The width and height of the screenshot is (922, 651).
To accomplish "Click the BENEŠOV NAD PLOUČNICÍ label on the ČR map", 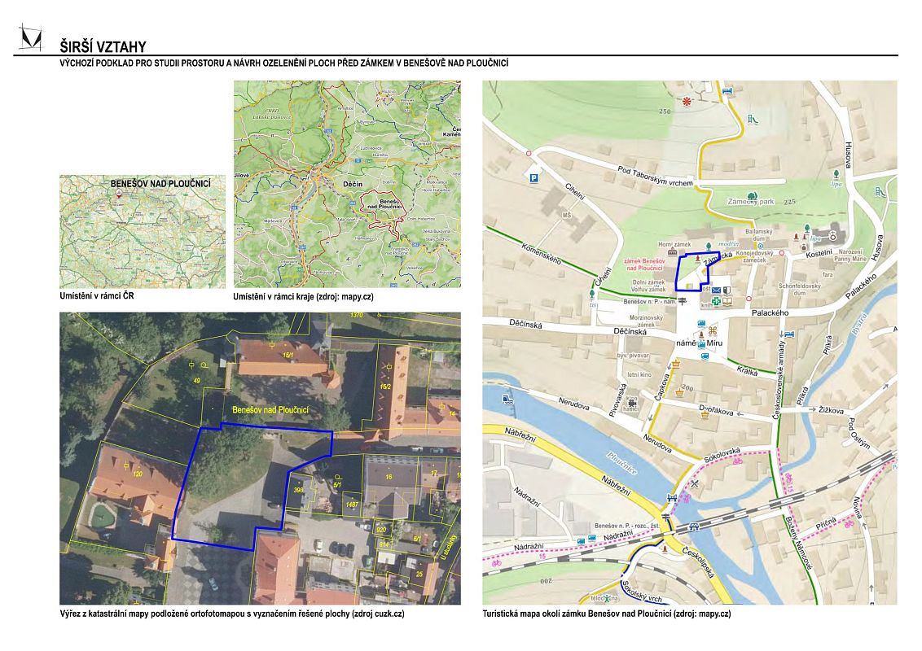I will pyautogui.click(x=160, y=183).
